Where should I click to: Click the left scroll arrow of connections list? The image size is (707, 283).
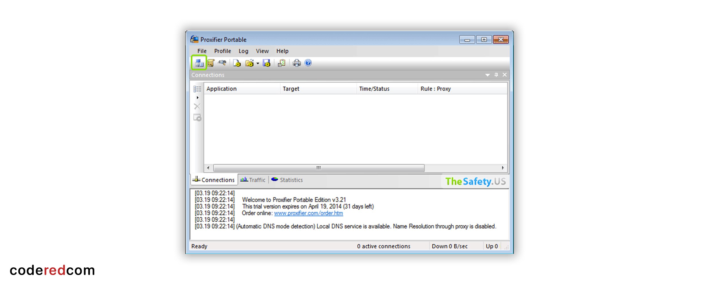[208, 168]
